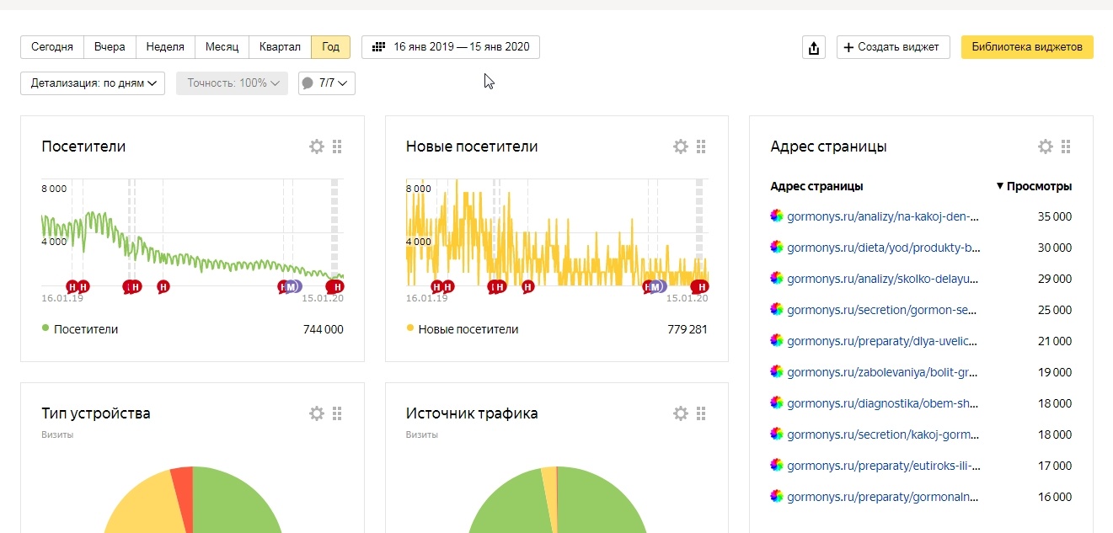The width and height of the screenshot is (1113, 533).
Task: Click drag handle of Адрес страницы widget
Action: pyautogui.click(x=1066, y=147)
